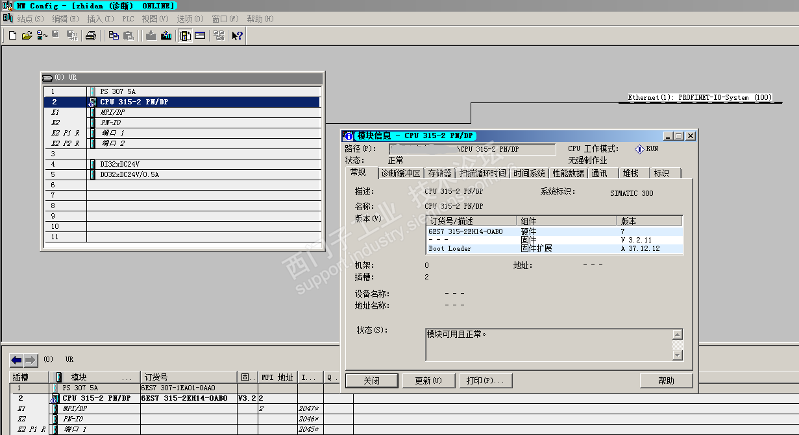Switch to the 扫描循环时间 tab
Viewport: 799px width, 435px height.
click(482, 173)
